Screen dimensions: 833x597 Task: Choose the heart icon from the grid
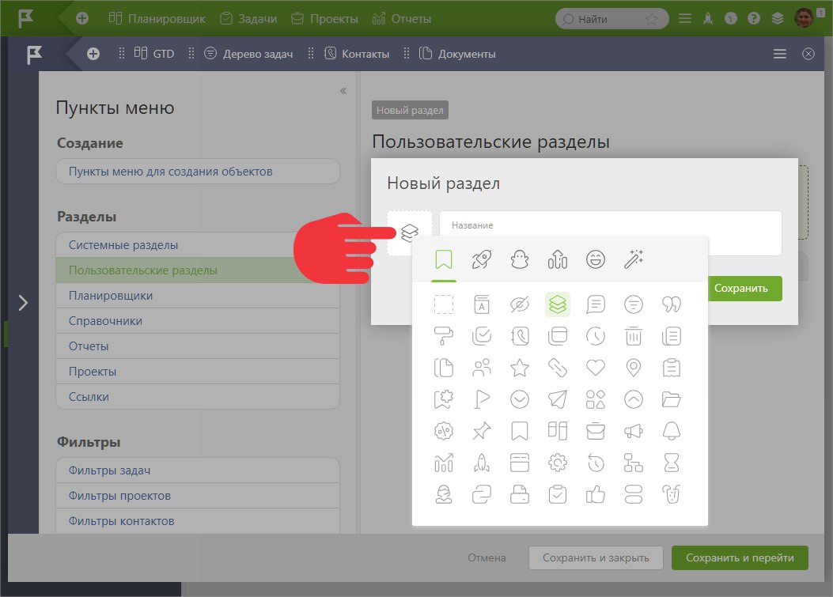coord(595,368)
